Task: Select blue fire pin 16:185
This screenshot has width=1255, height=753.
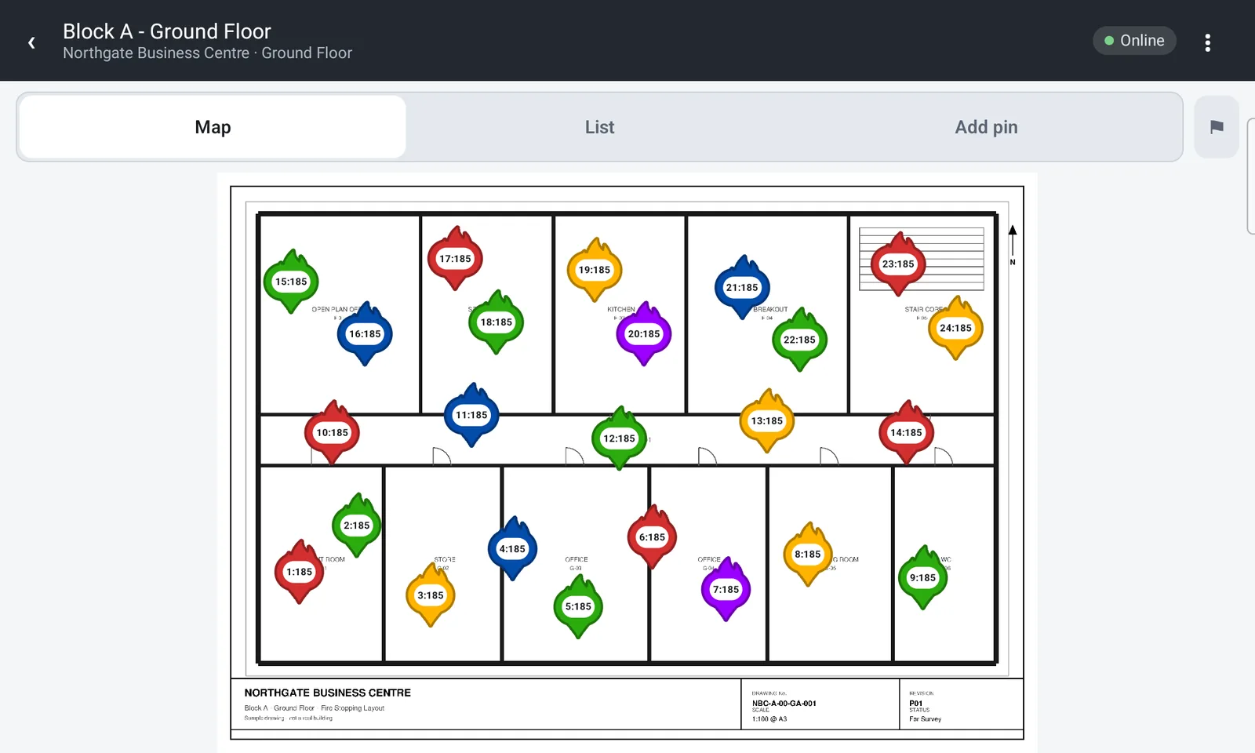Action: (365, 334)
